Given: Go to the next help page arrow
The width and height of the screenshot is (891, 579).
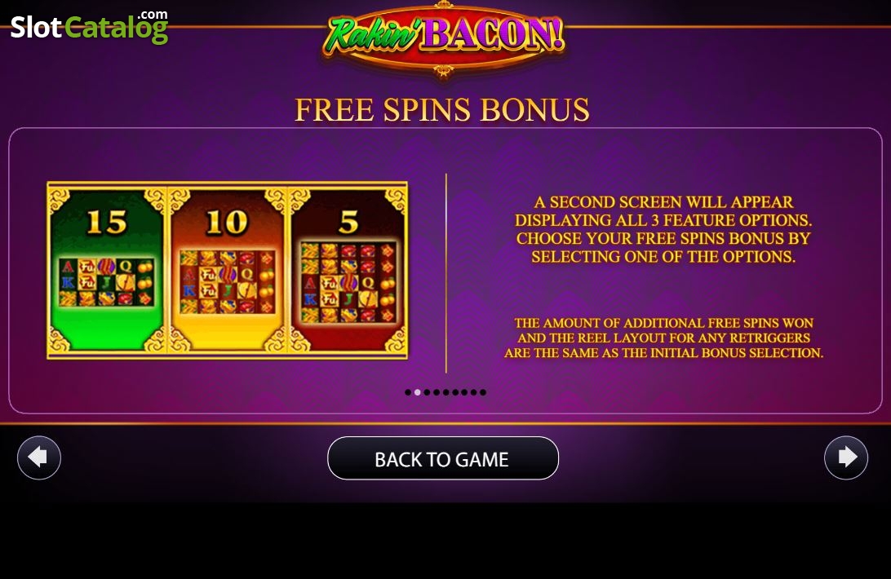Looking at the screenshot, I should [846, 457].
